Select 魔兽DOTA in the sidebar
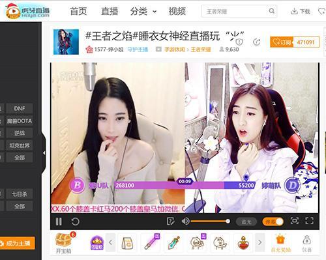Viewport: 326px width, 260px height. pyautogui.click(x=20, y=121)
